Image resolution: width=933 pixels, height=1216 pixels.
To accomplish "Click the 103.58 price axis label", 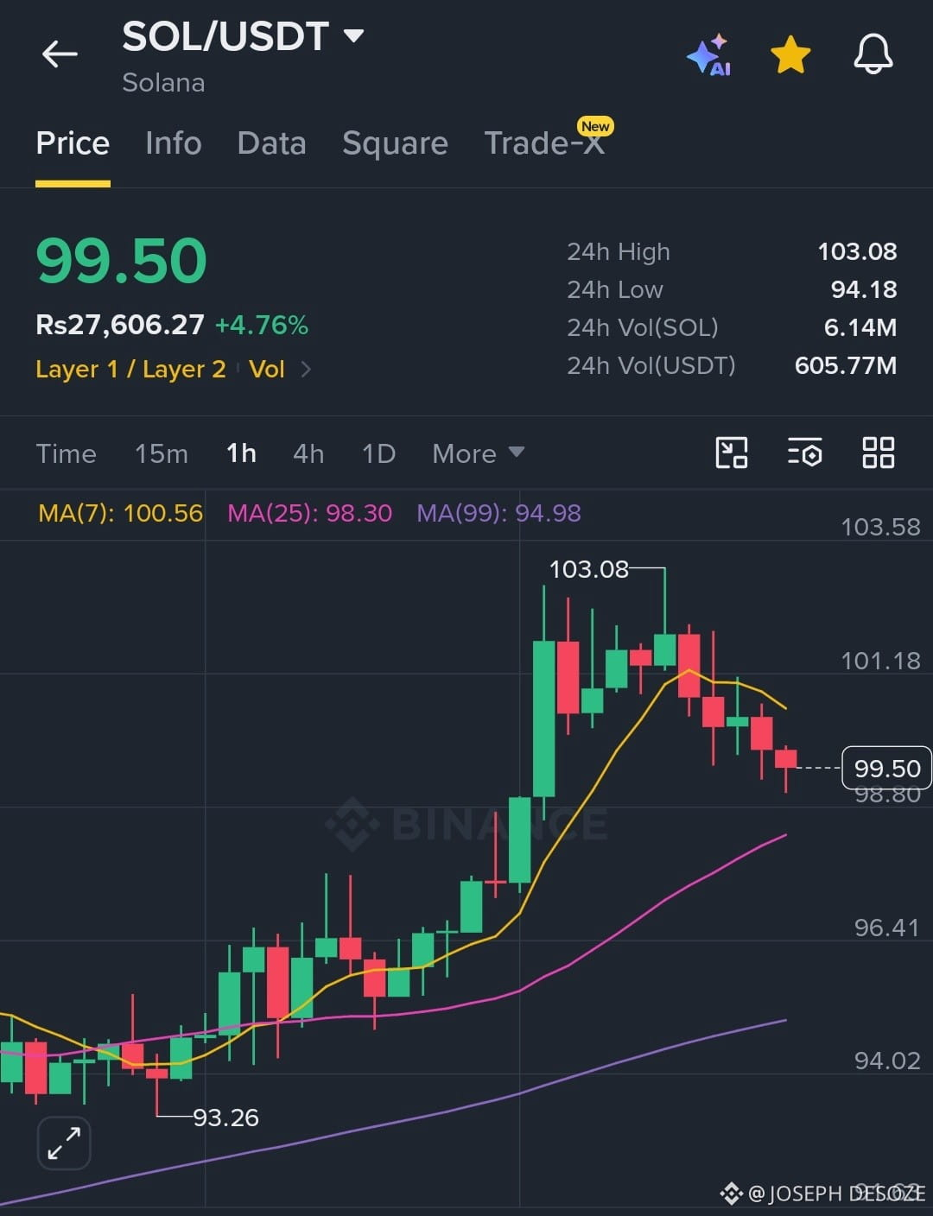I will [x=880, y=527].
